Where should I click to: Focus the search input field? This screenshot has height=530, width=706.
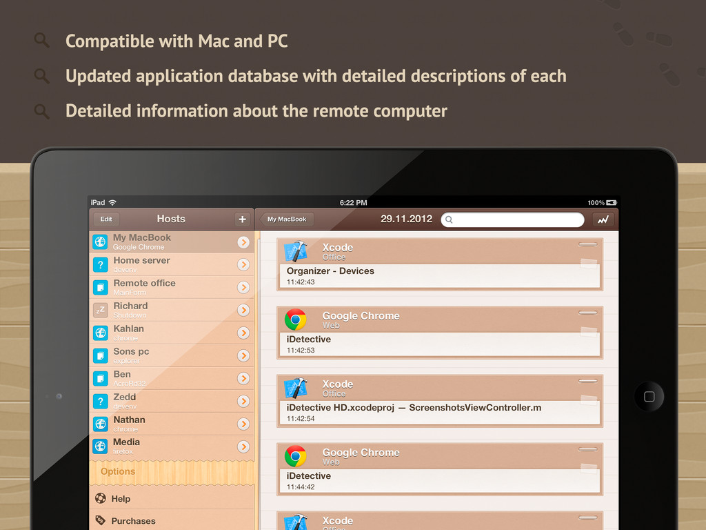[x=512, y=220]
